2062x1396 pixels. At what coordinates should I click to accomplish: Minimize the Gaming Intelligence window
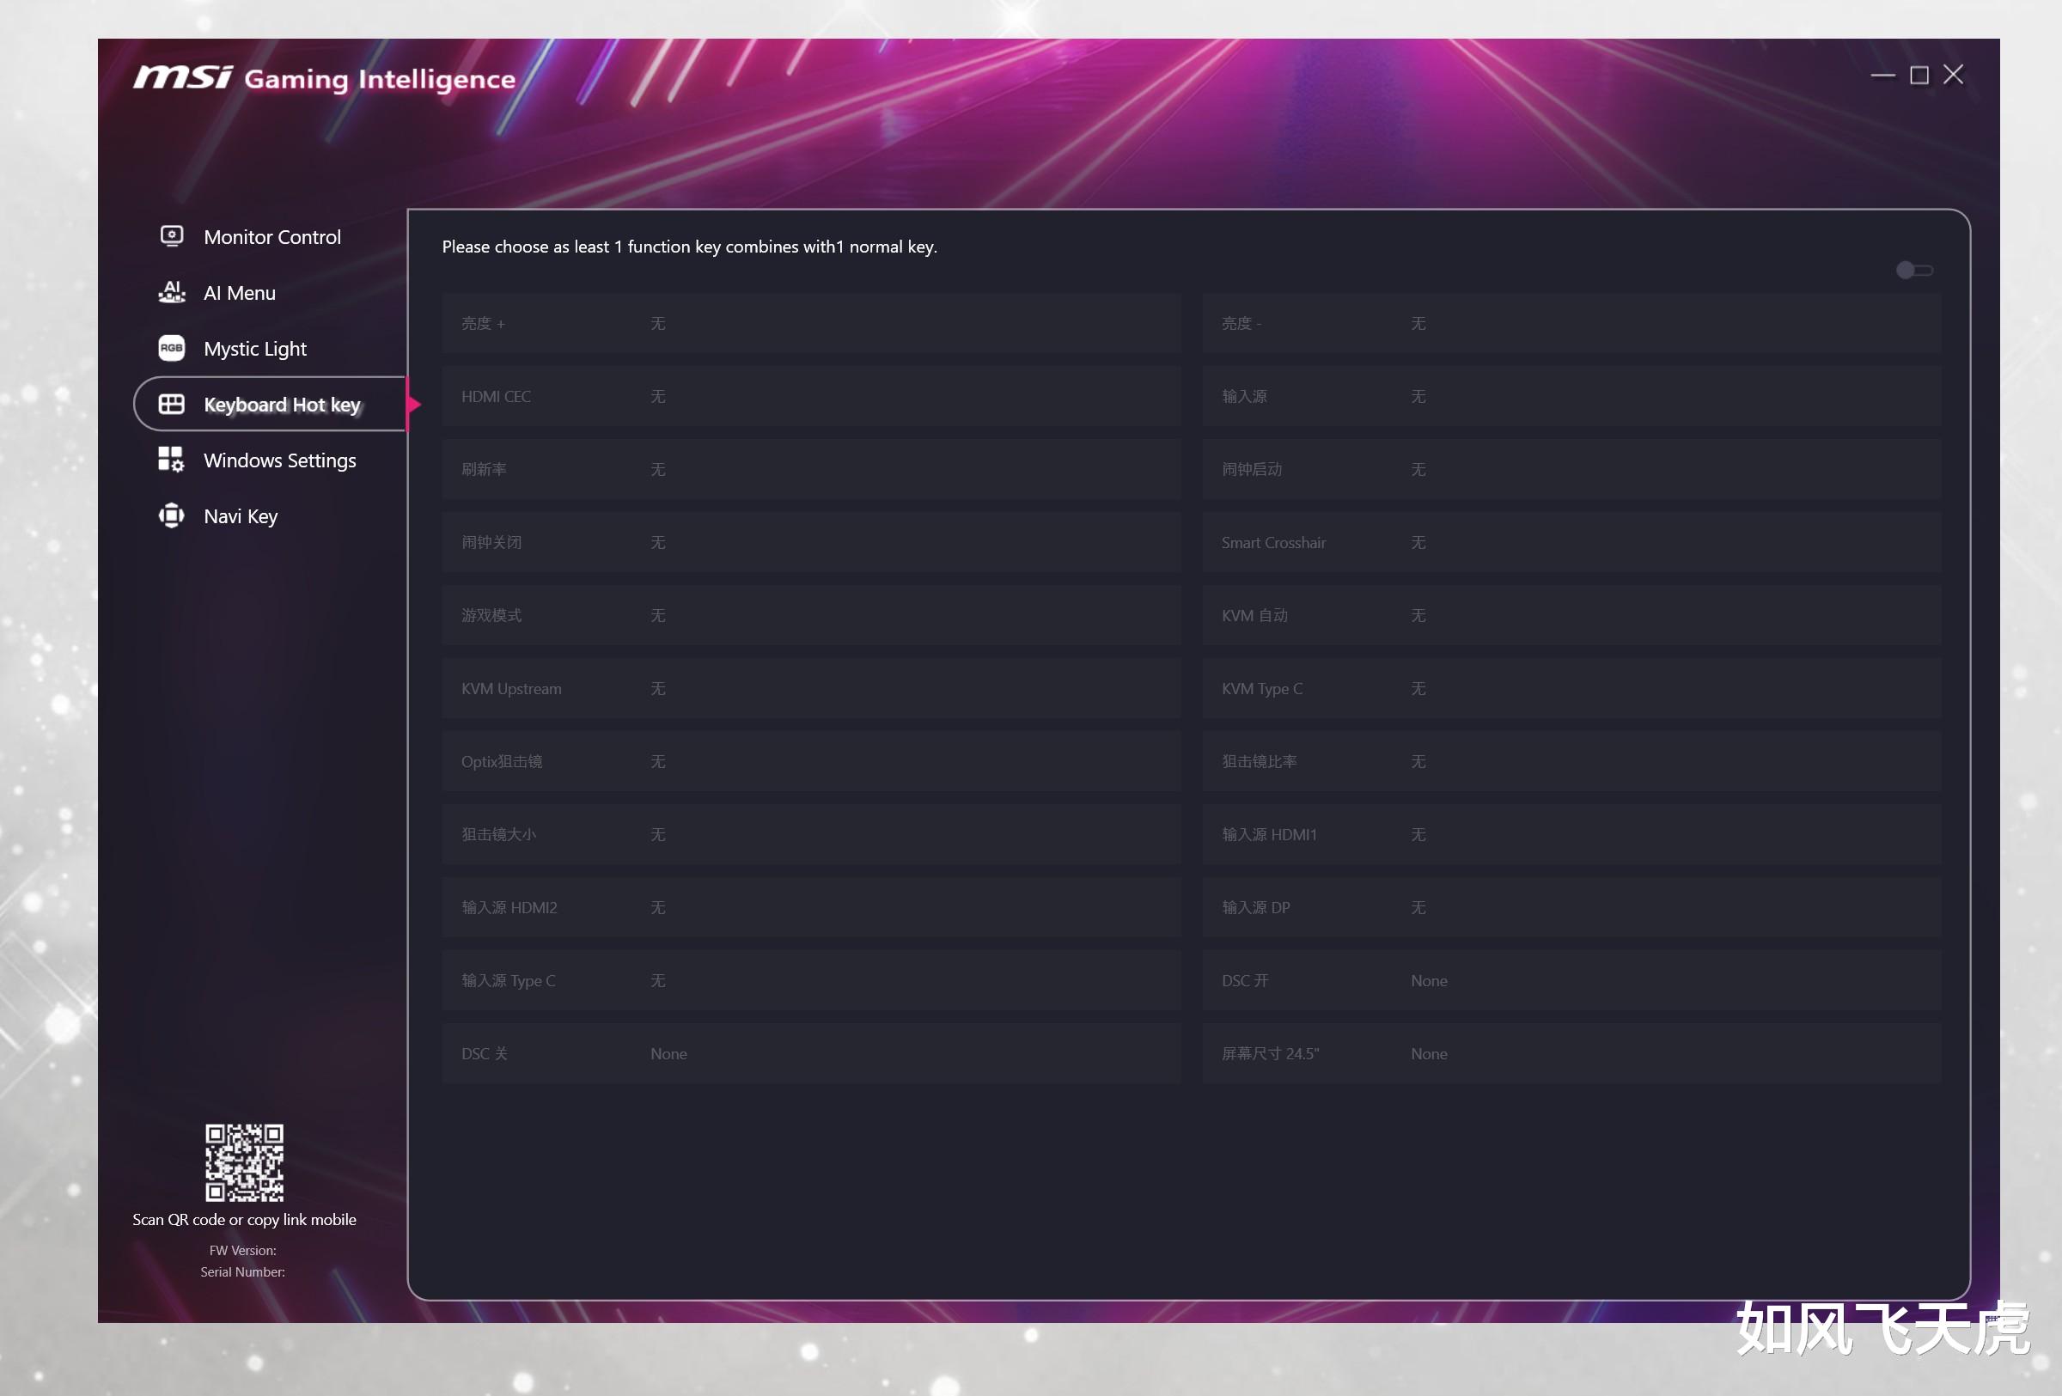pyautogui.click(x=1882, y=76)
